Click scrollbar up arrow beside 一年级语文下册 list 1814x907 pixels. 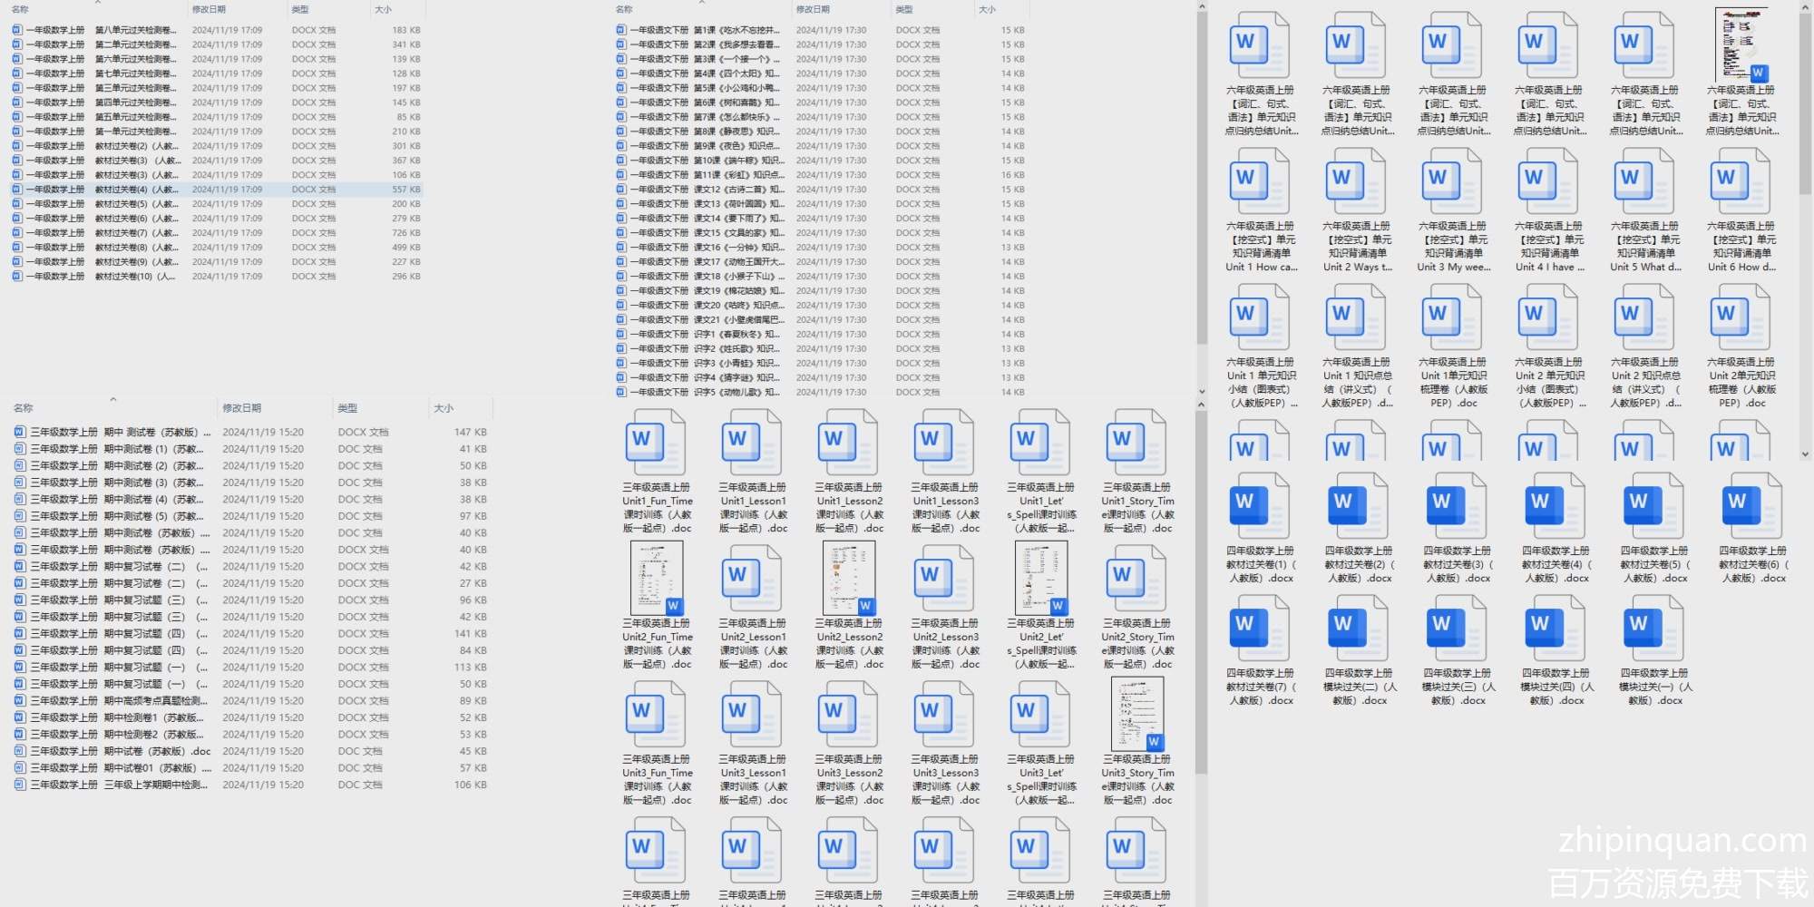1202,7
